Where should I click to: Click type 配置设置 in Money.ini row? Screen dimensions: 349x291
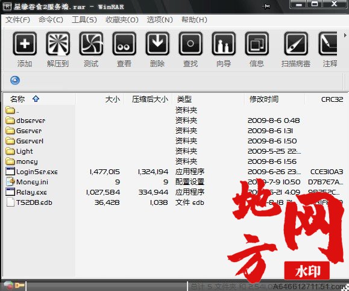(190, 182)
